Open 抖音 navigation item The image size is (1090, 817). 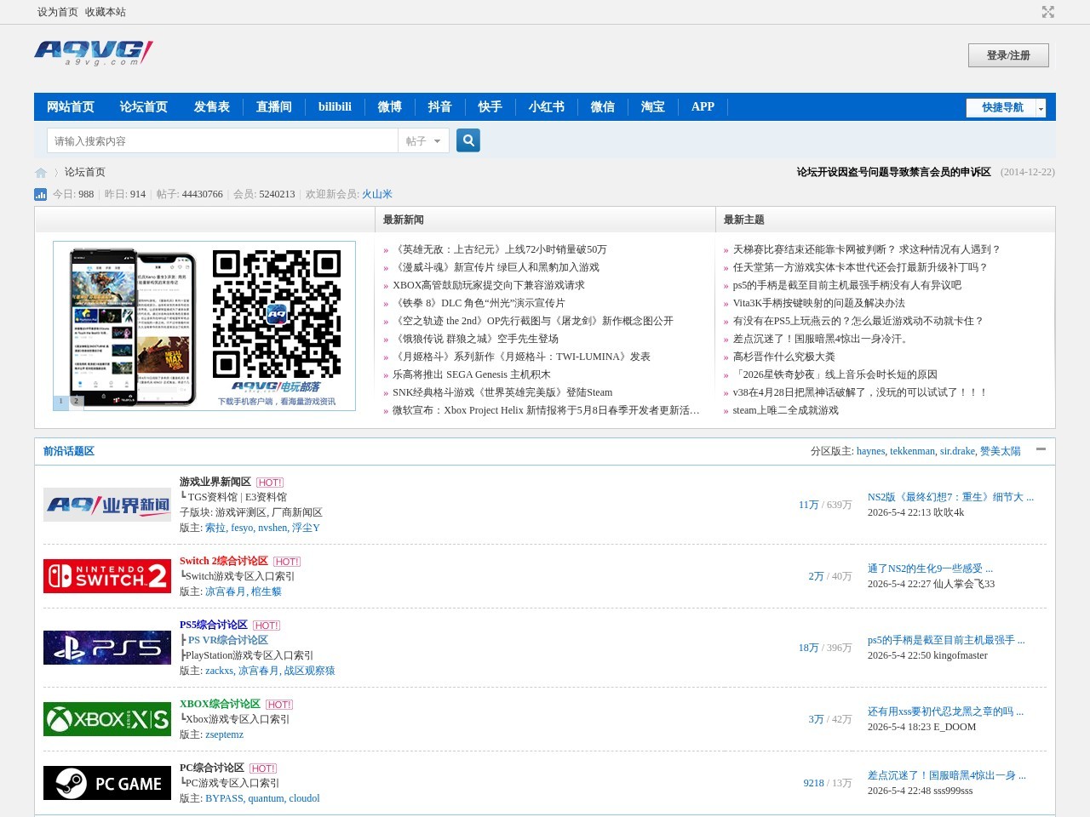point(440,107)
